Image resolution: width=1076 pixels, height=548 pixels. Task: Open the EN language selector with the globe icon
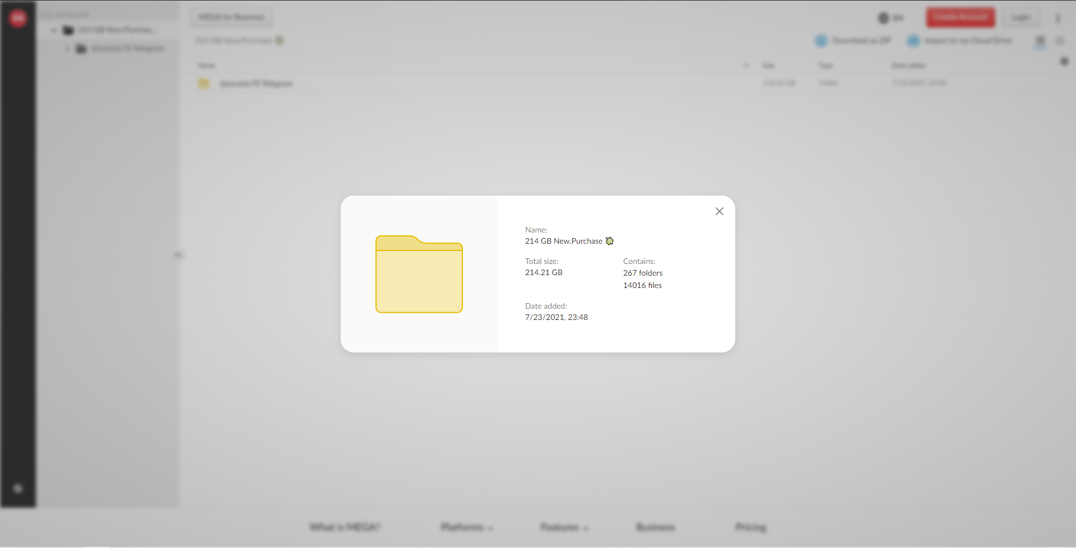[x=891, y=18]
